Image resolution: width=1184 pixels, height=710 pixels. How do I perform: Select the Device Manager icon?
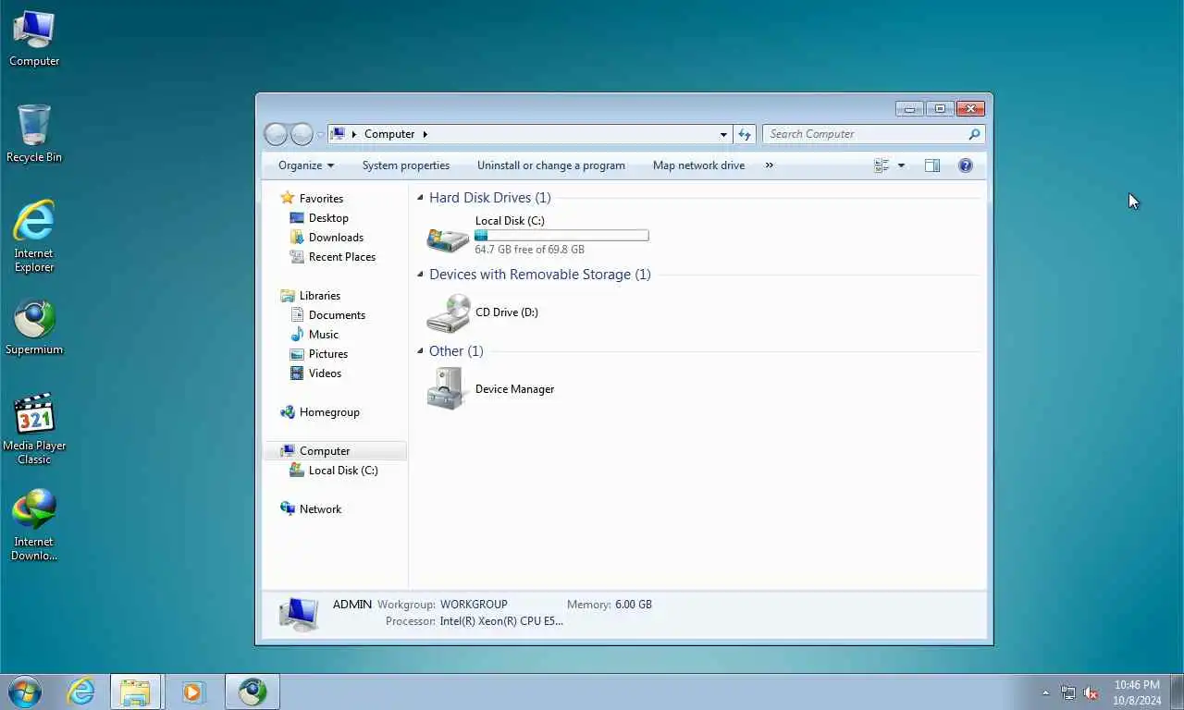click(x=448, y=389)
